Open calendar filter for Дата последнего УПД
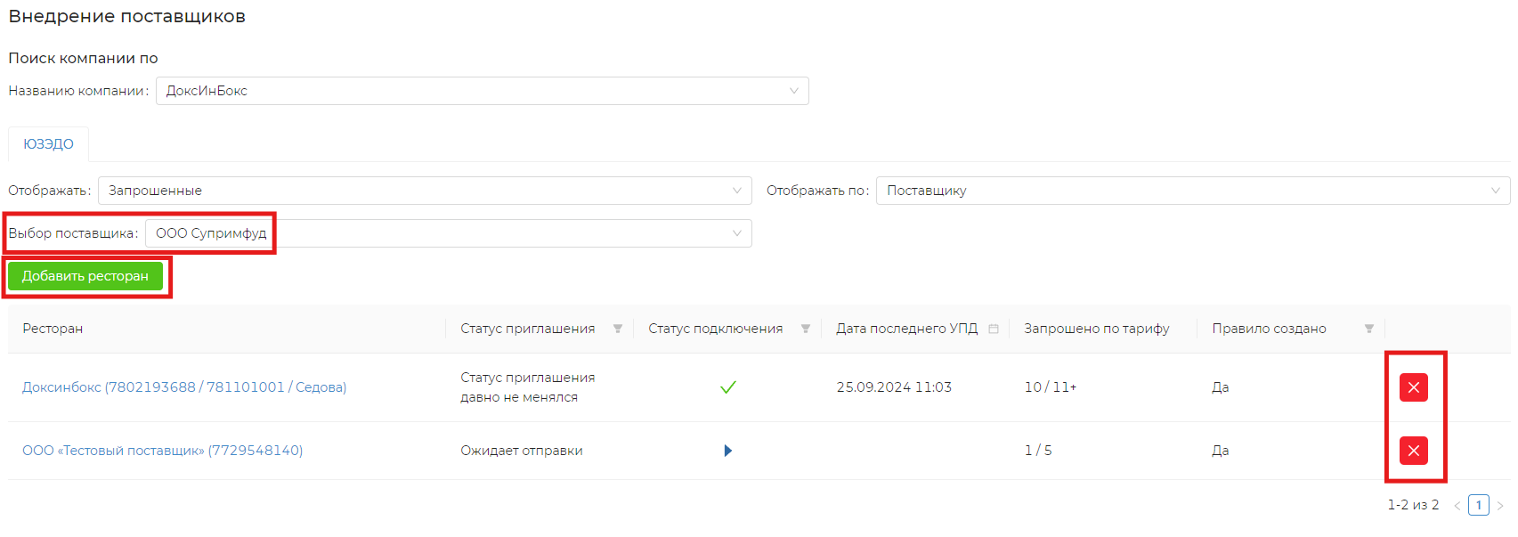1518x537 pixels. coord(994,329)
